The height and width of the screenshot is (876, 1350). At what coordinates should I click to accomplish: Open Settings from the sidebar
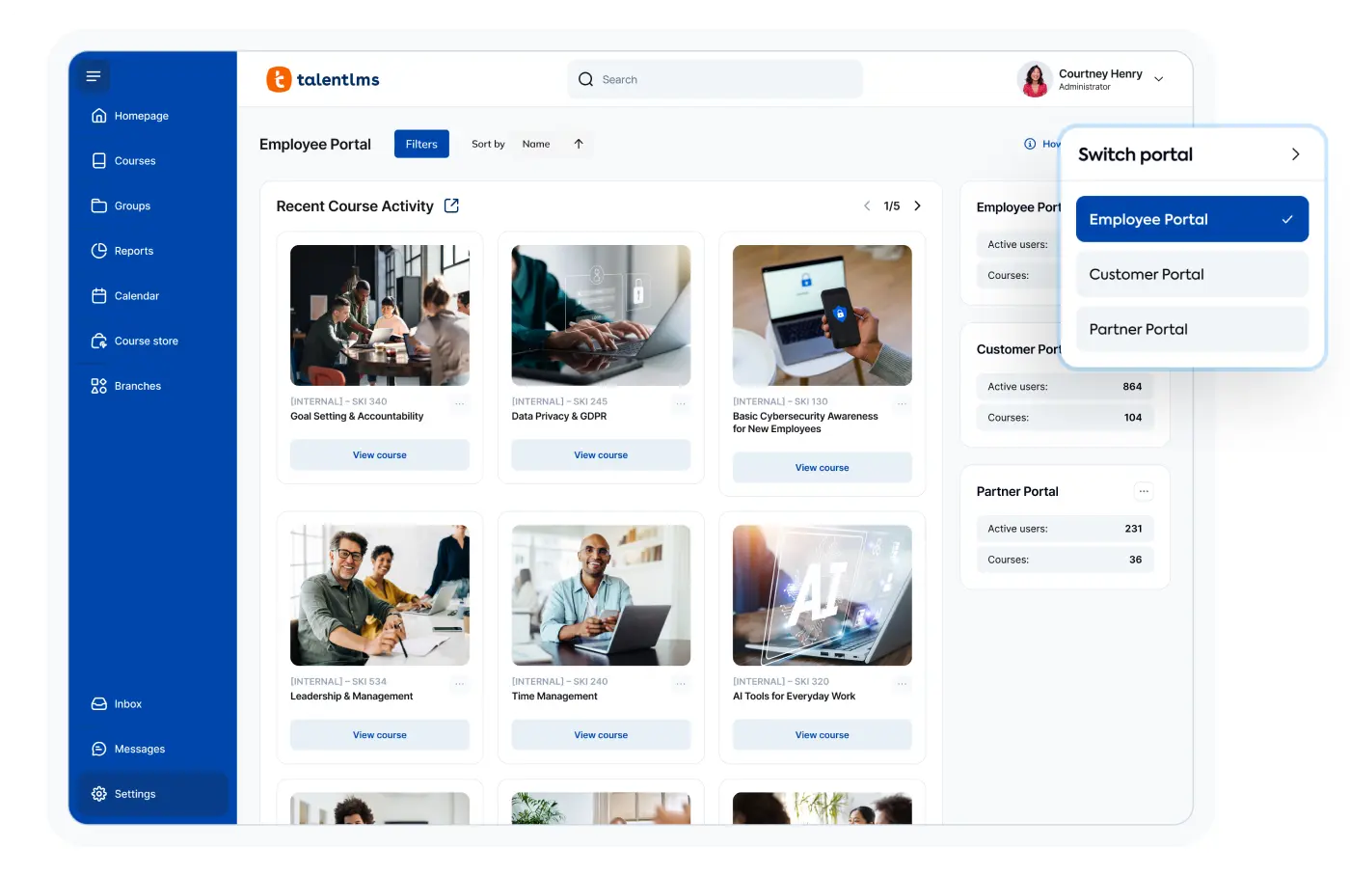click(135, 794)
